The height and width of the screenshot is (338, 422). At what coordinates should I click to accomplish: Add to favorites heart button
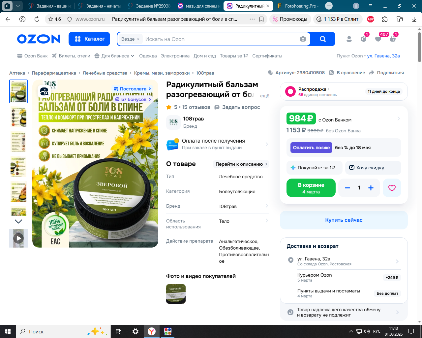point(392,188)
